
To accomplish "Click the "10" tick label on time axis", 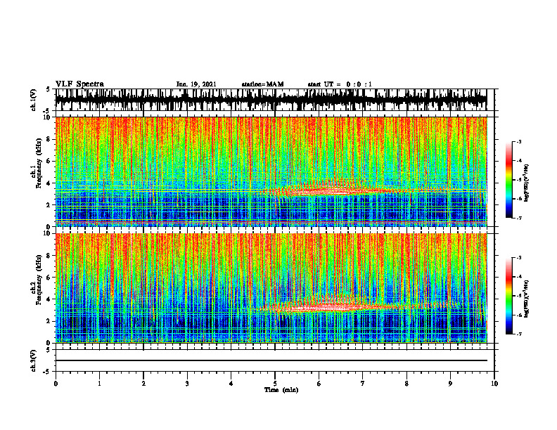I will 494,384.
